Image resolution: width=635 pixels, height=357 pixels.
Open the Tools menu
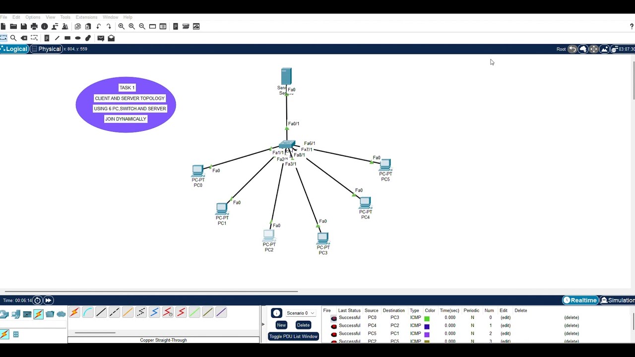point(65,17)
